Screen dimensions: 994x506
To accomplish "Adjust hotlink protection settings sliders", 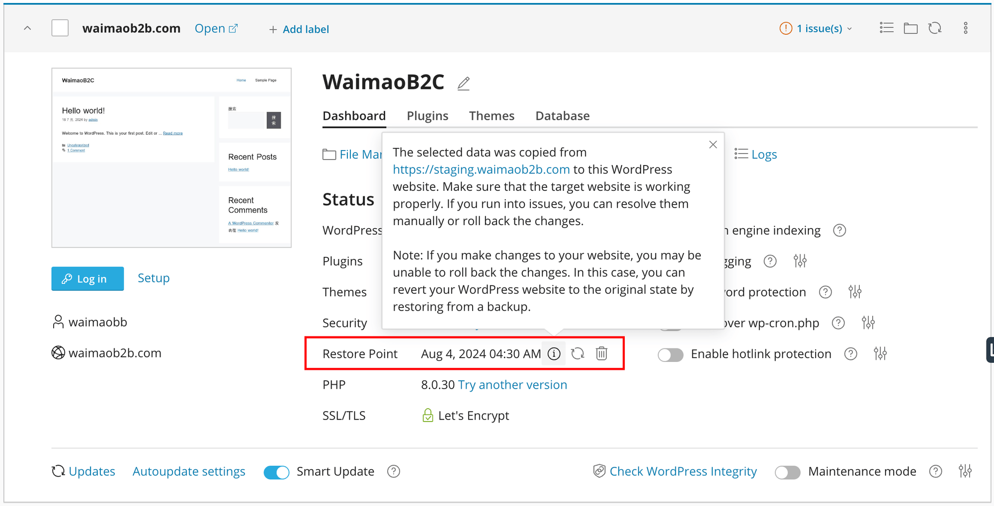I will 880,353.
